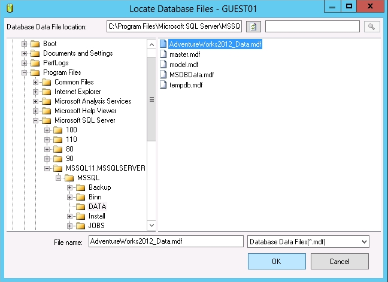Viewport: 388px width, 282px height.
Task: Minimize the Locate Database Files window
Action: pos(332,6)
